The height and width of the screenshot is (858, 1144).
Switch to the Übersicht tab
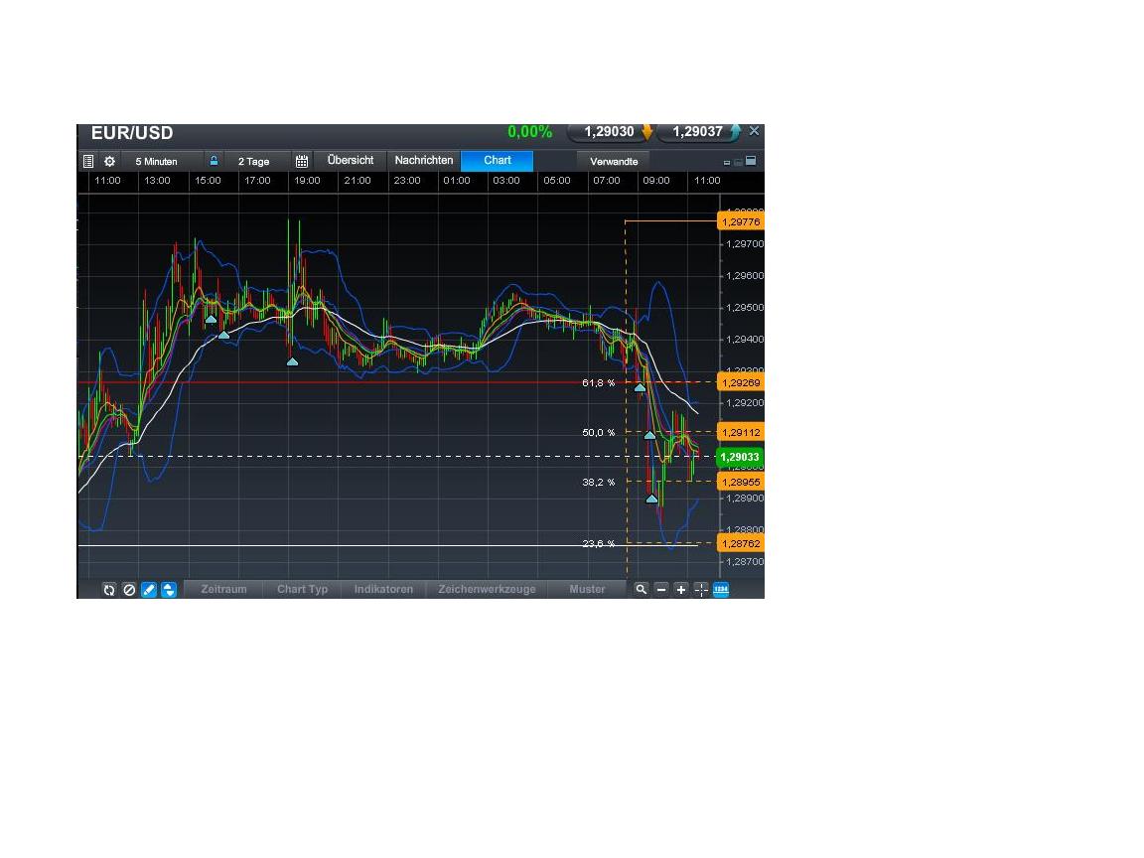[351, 161]
